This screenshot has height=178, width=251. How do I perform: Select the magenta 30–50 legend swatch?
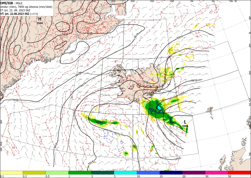coord(217,173)
